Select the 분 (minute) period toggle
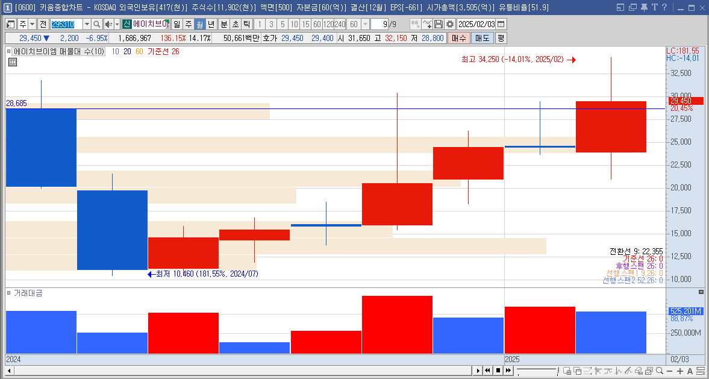Viewport: 709px width, 379px height. [x=224, y=24]
